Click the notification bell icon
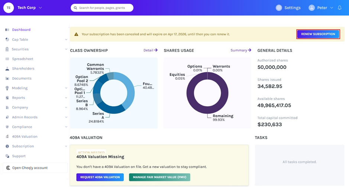Screen dimensions: 349x187 pyautogui.click(x=339, y=7)
